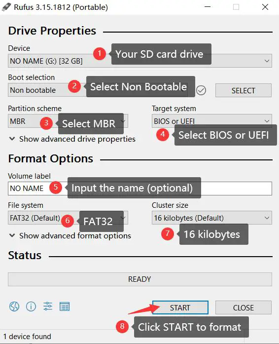Image resolution: width=279 pixels, height=344 pixels.
Task: Open application settings sliders icon
Action: (x=48, y=306)
